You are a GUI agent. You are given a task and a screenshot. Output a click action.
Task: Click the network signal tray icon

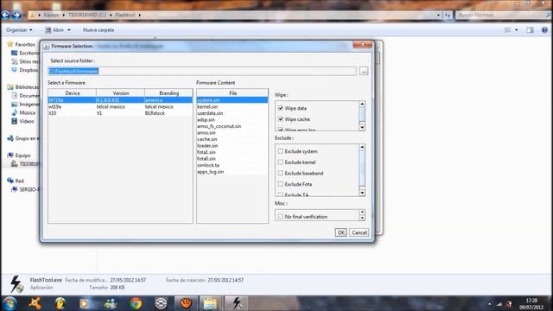click(499, 303)
